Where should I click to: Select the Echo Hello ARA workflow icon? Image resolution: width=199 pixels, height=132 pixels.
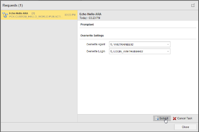coord(5,15)
